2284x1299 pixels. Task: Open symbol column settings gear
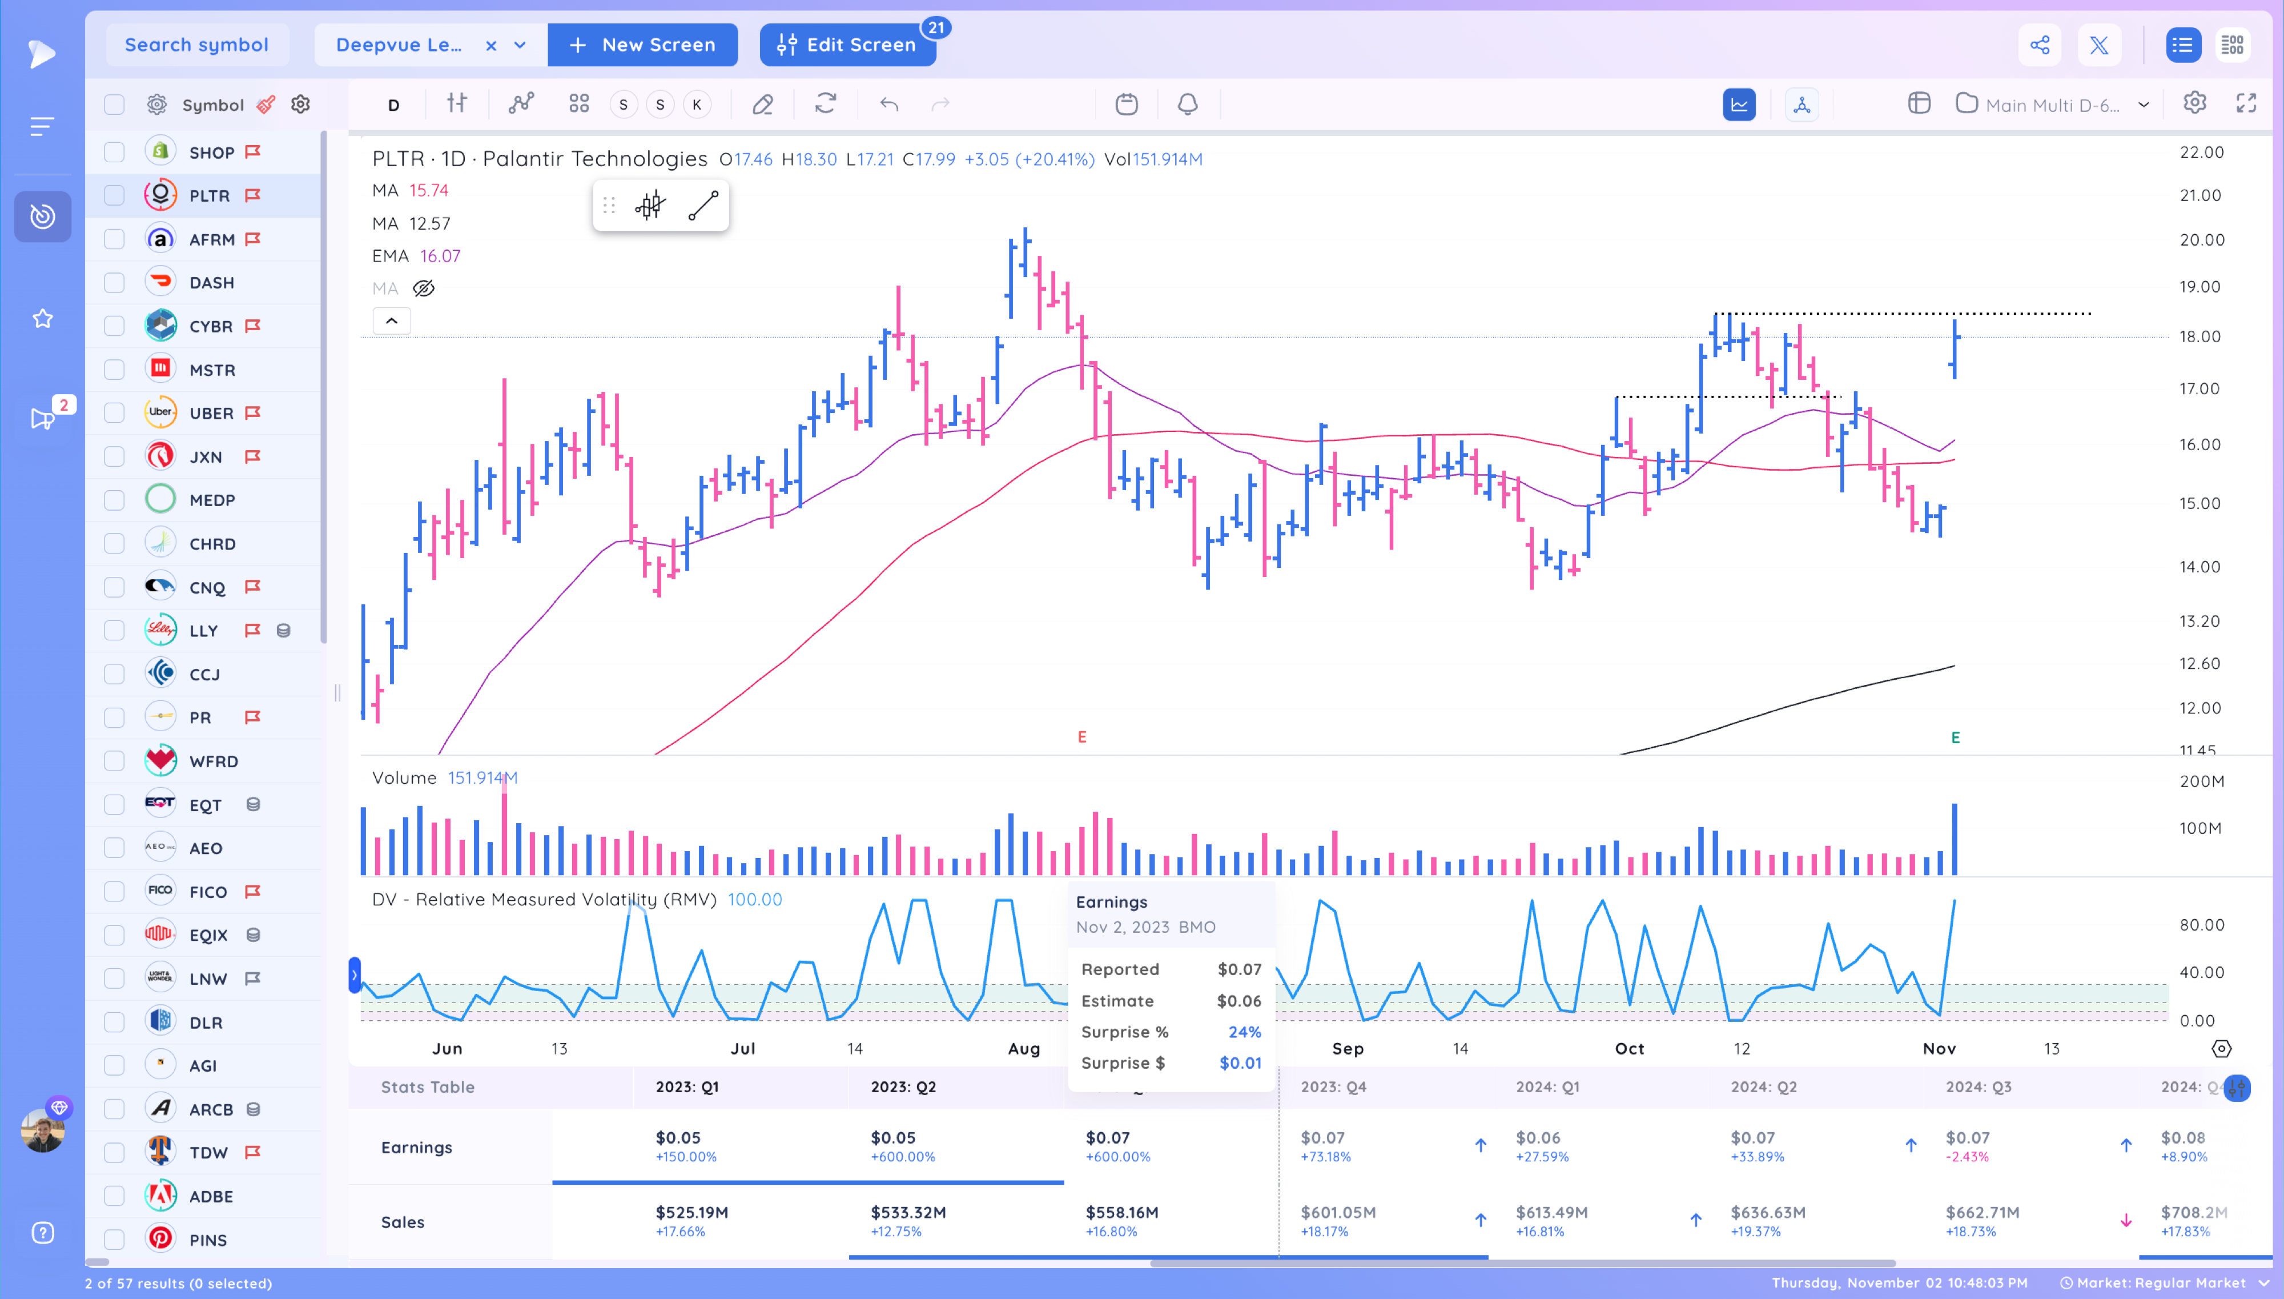tap(300, 105)
